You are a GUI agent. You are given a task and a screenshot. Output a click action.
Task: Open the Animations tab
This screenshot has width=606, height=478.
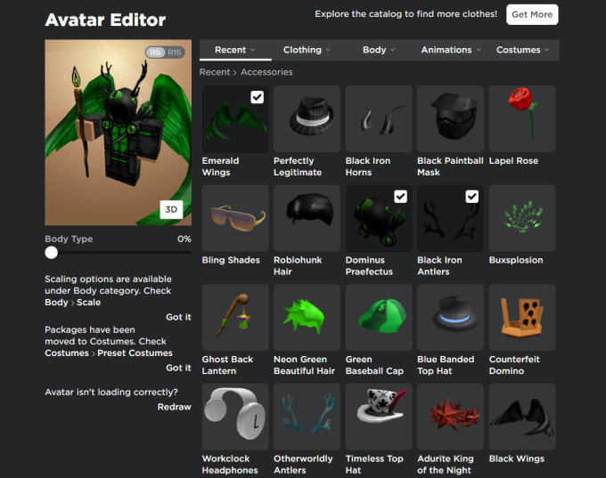(451, 50)
